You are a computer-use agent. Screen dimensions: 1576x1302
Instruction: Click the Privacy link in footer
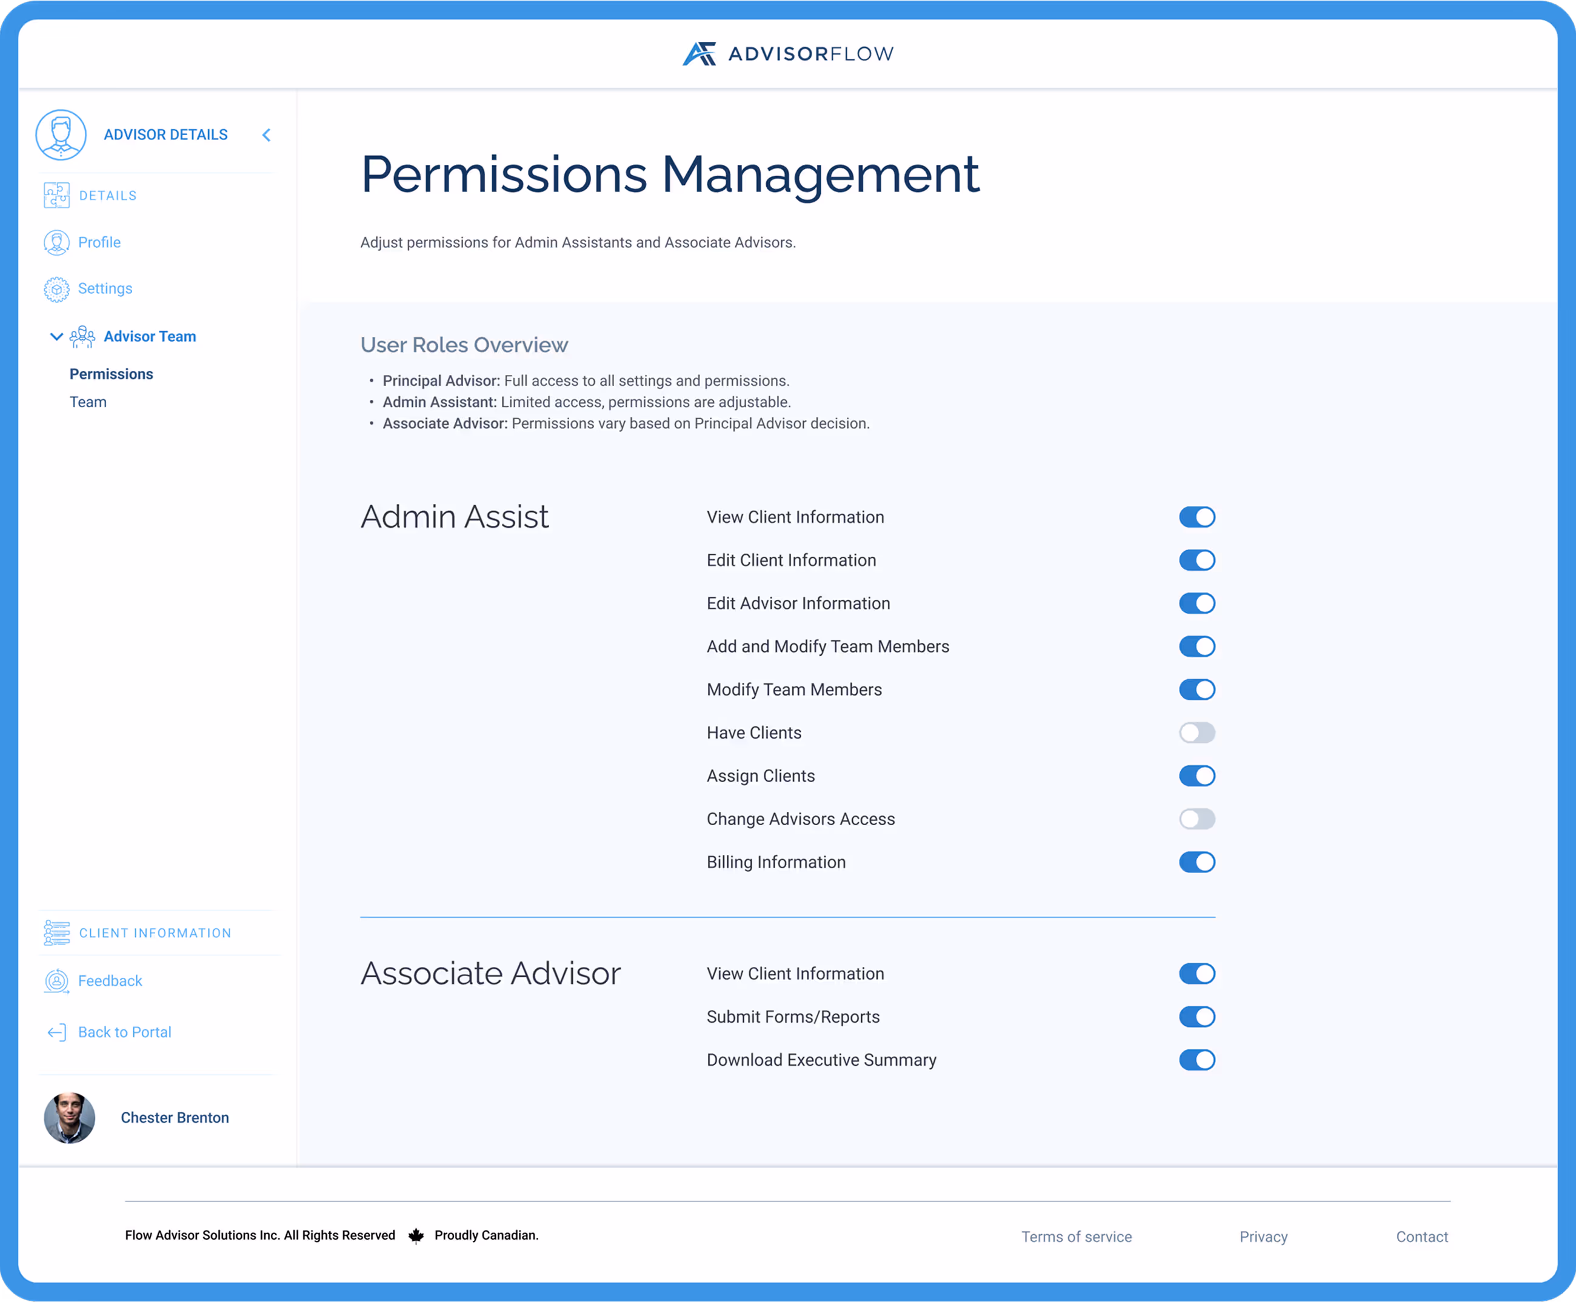pyautogui.click(x=1263, y=1236)
